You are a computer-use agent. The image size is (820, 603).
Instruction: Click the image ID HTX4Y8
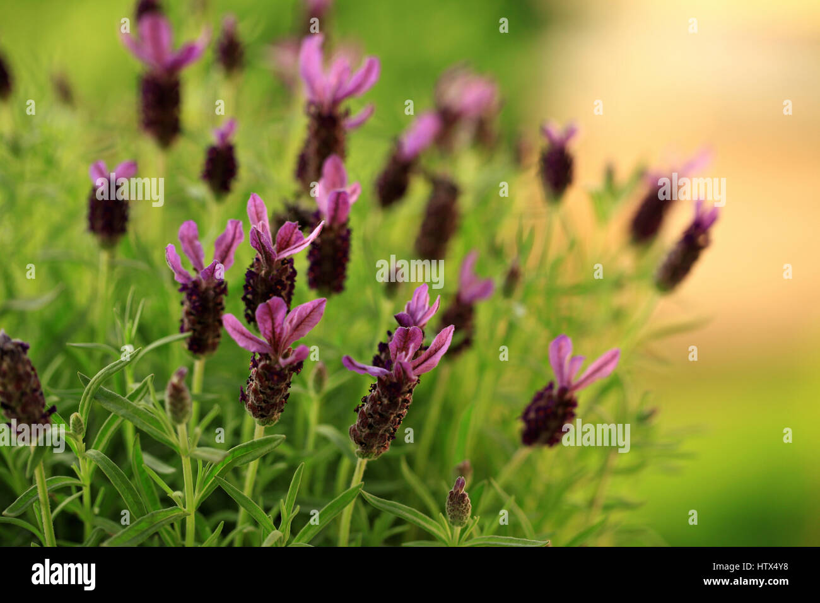click(764, 566)
